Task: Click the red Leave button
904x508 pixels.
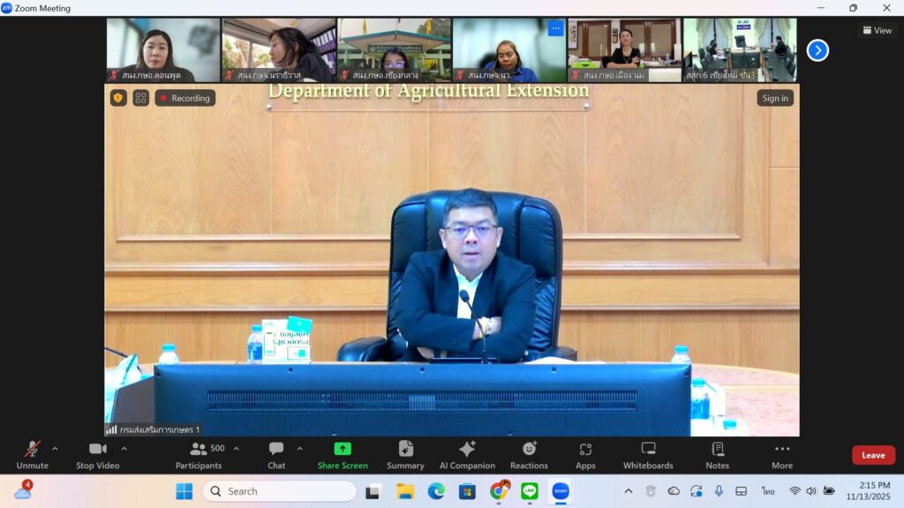Action: click(x=872, y=455)
